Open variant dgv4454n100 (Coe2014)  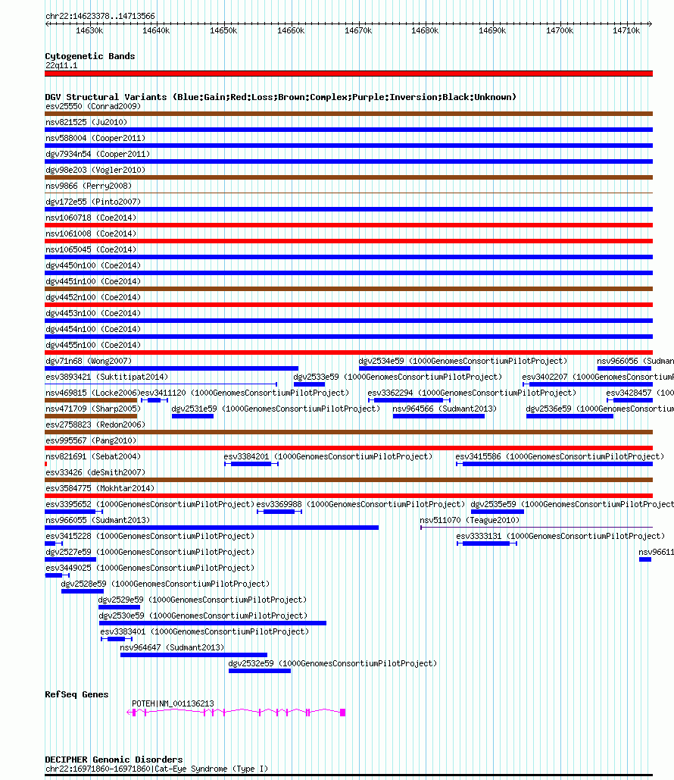coord(93,329)
